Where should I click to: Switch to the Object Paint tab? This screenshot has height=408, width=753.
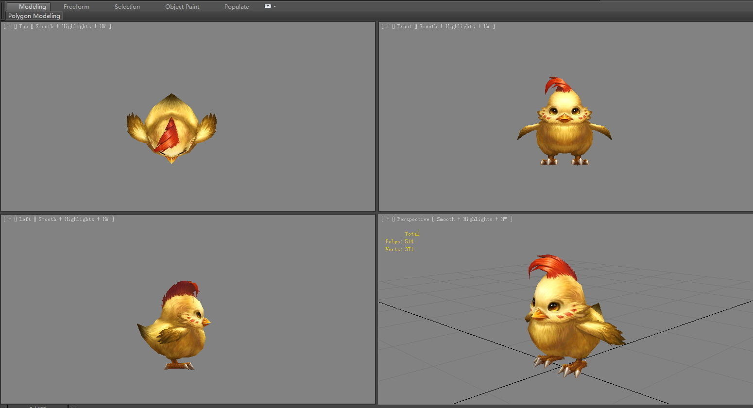tap(182, 6)
